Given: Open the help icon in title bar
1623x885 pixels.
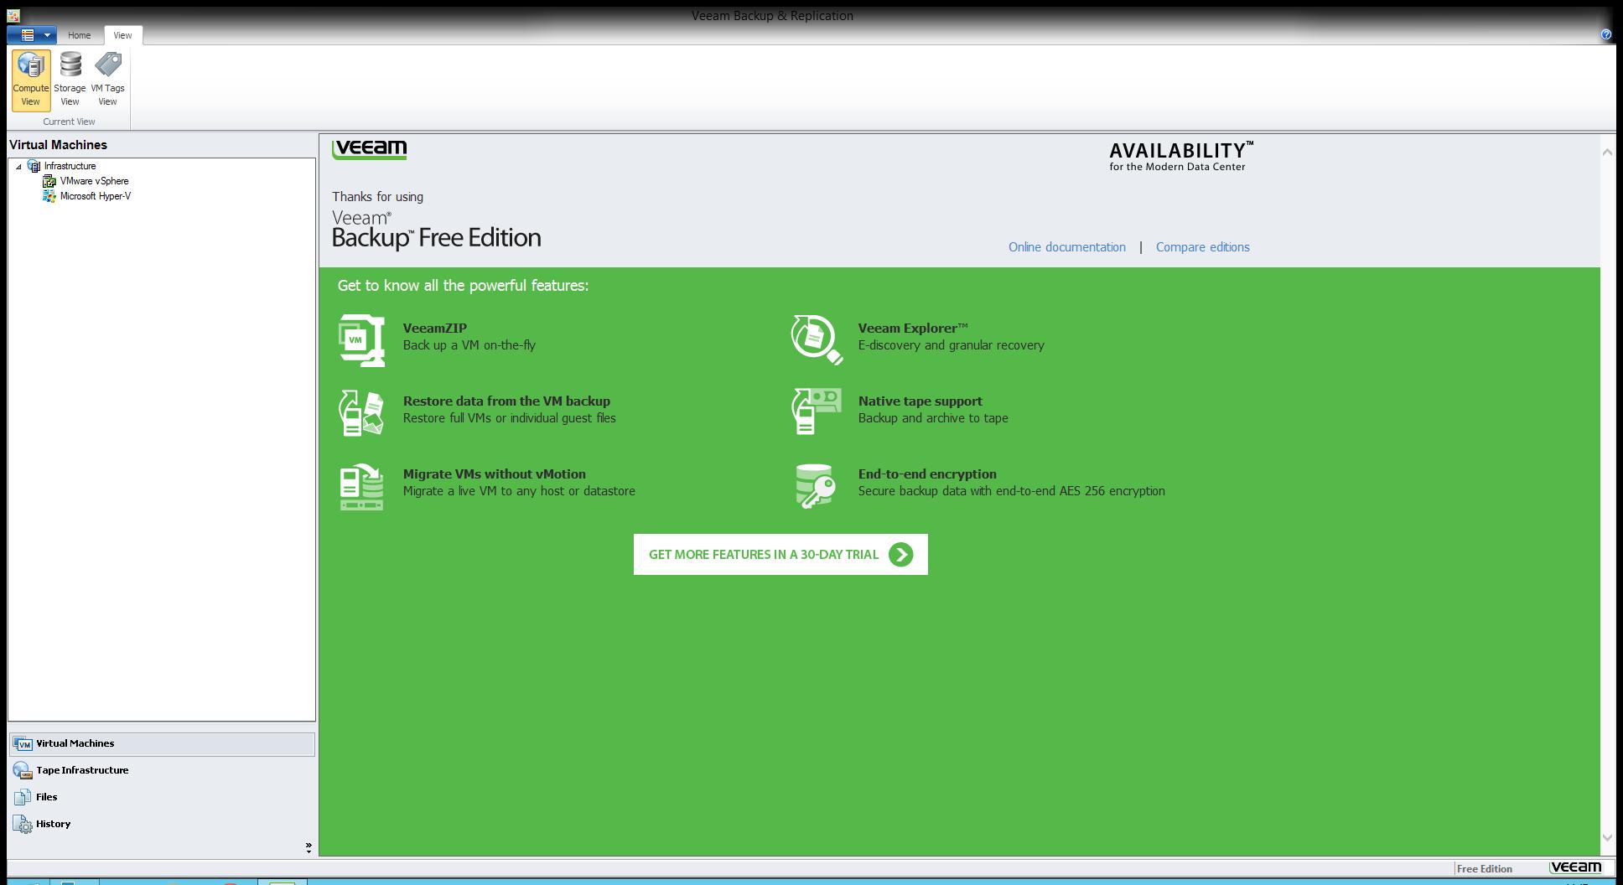Looking at the screenshot, I should click(1605, 34).
